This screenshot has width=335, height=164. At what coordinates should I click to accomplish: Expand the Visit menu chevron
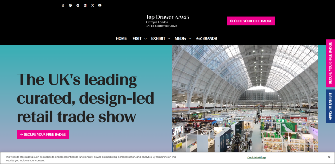click(145, 39)
